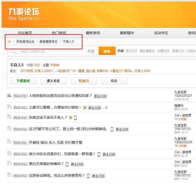Image resolution: width=196 pixels, height=184 pixels.
Task: Open 手机游戏论坛 in the breadcrumb
Action: coord(25,42)
